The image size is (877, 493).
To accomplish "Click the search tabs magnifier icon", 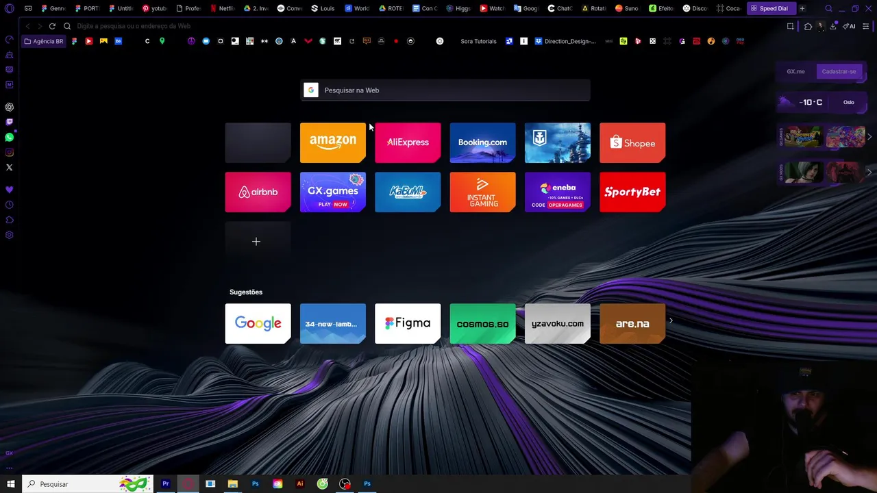I will pos(828,9).
